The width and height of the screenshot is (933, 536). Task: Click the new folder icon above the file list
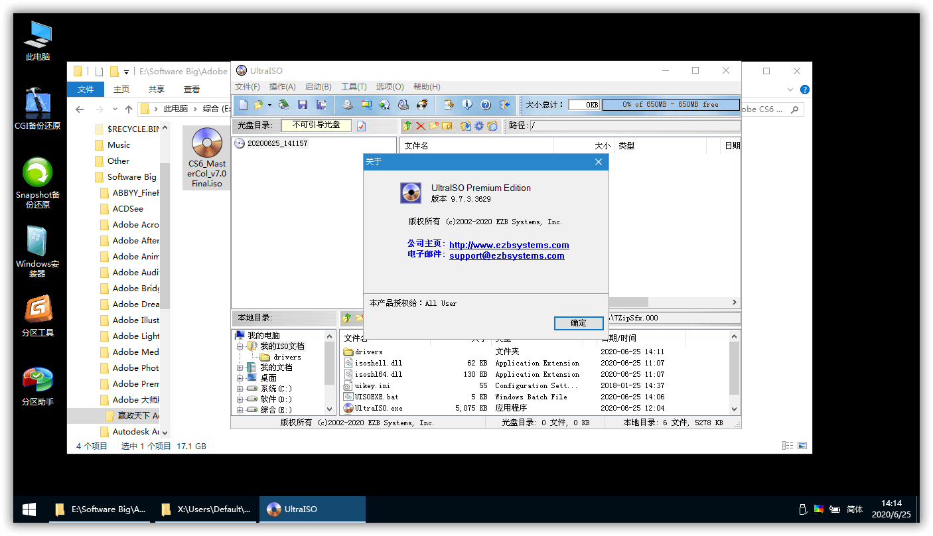[x=435, y=125]
